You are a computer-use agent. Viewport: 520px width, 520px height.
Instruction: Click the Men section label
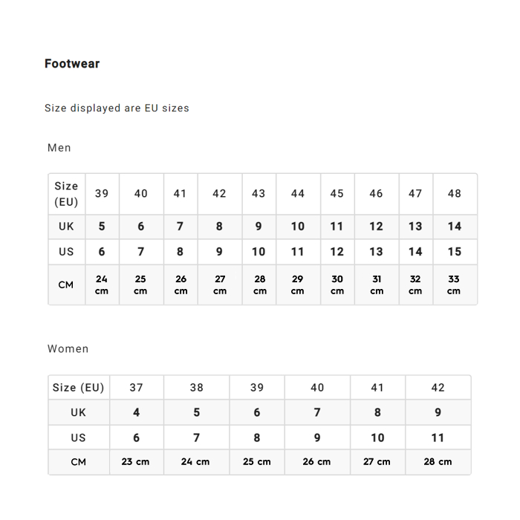click(59, 148)
